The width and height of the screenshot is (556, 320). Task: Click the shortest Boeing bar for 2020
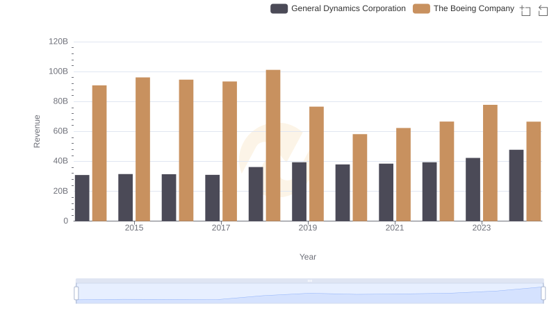[360, 177]
